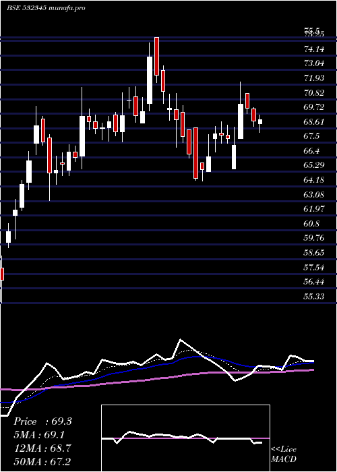The height and width of the screenshot is (472, 337).
Task: Click the 5MA : 69.1 legend entry
Action: (39, 435)
